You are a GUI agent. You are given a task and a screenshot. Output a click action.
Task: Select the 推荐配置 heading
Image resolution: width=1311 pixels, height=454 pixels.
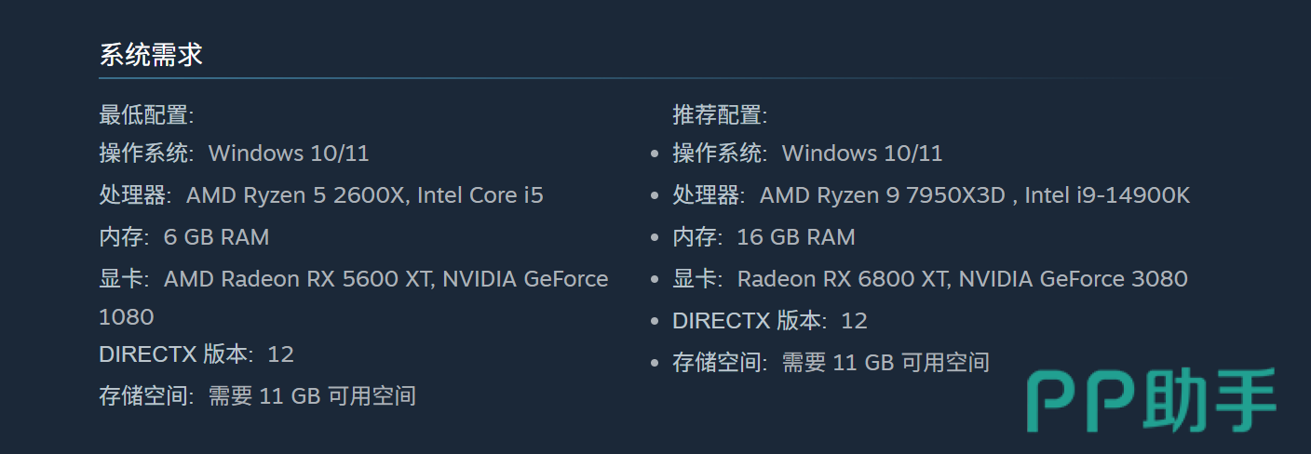point(720,115)
